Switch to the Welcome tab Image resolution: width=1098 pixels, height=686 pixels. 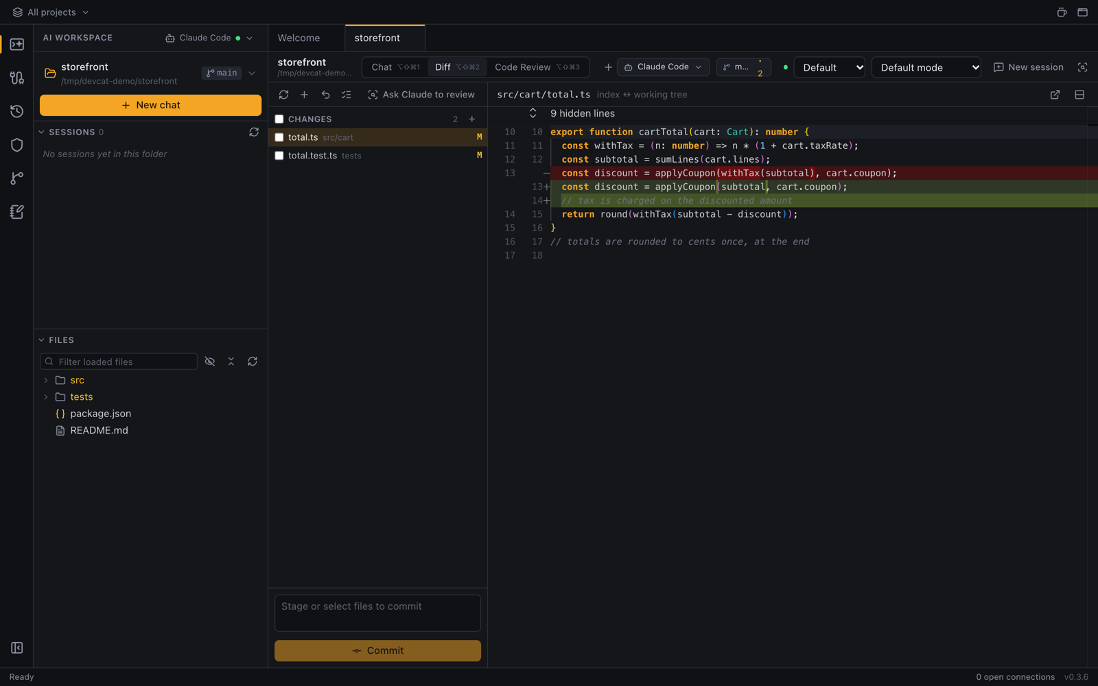point(299,38)
